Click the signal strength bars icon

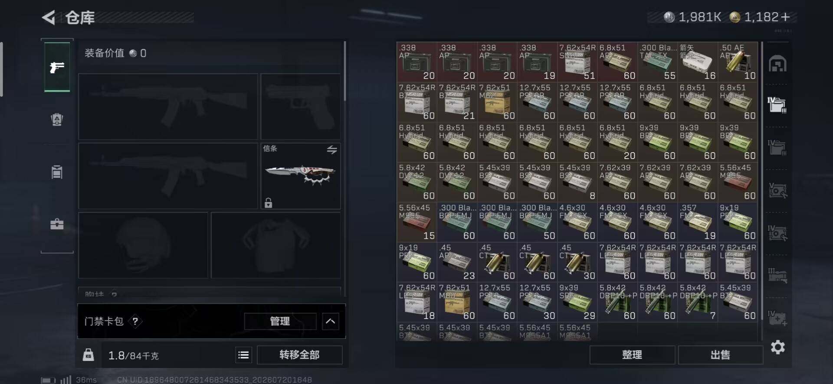(66, 380)
